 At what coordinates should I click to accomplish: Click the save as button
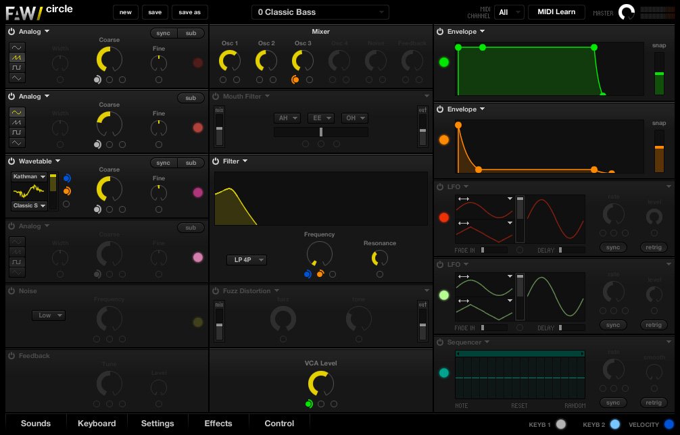point(190,12)
